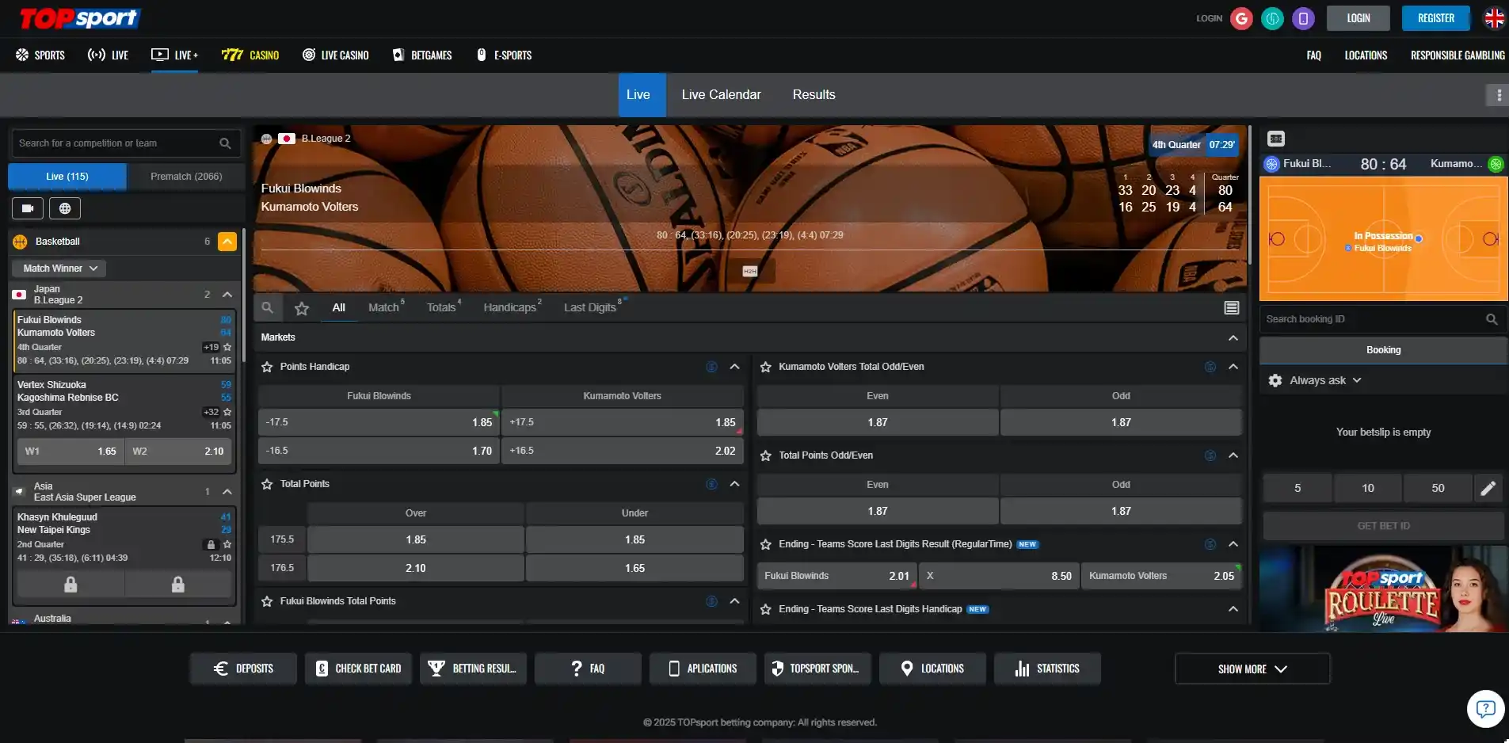
Task: Click the Google login icon
Action: (x=1241, y=18)
